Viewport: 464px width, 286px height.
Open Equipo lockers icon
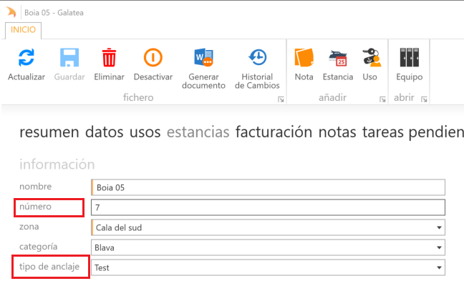(x=409, y=59)
